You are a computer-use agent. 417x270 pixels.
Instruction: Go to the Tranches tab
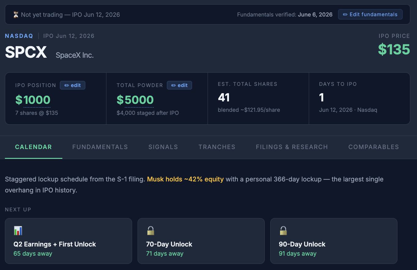[x=217, y=147]
